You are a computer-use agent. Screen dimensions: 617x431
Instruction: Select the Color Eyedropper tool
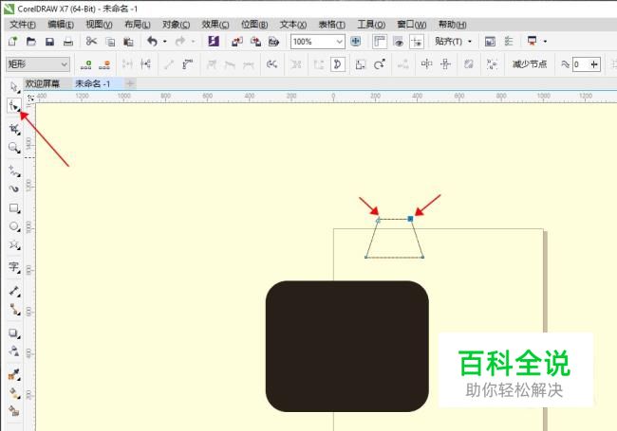14,375
